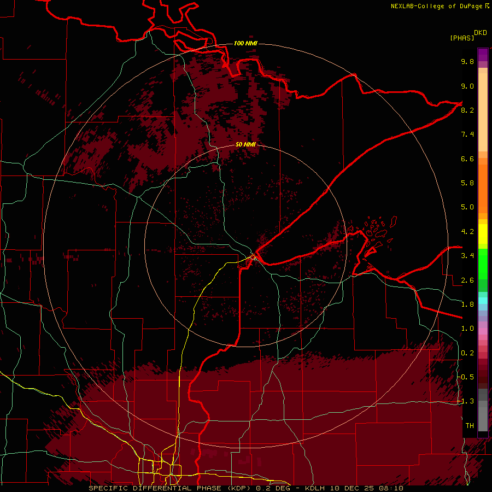Select the 100 NMI range ring label
Screen dimensions: 492x492
tap(245, 43)
